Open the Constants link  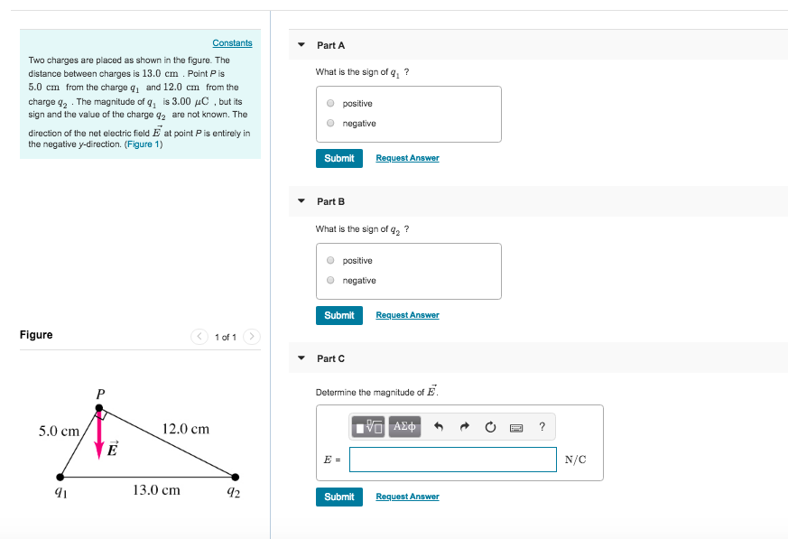(232, 42)
